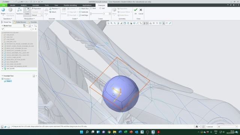Click the Add Edge tool

[84, 15]
